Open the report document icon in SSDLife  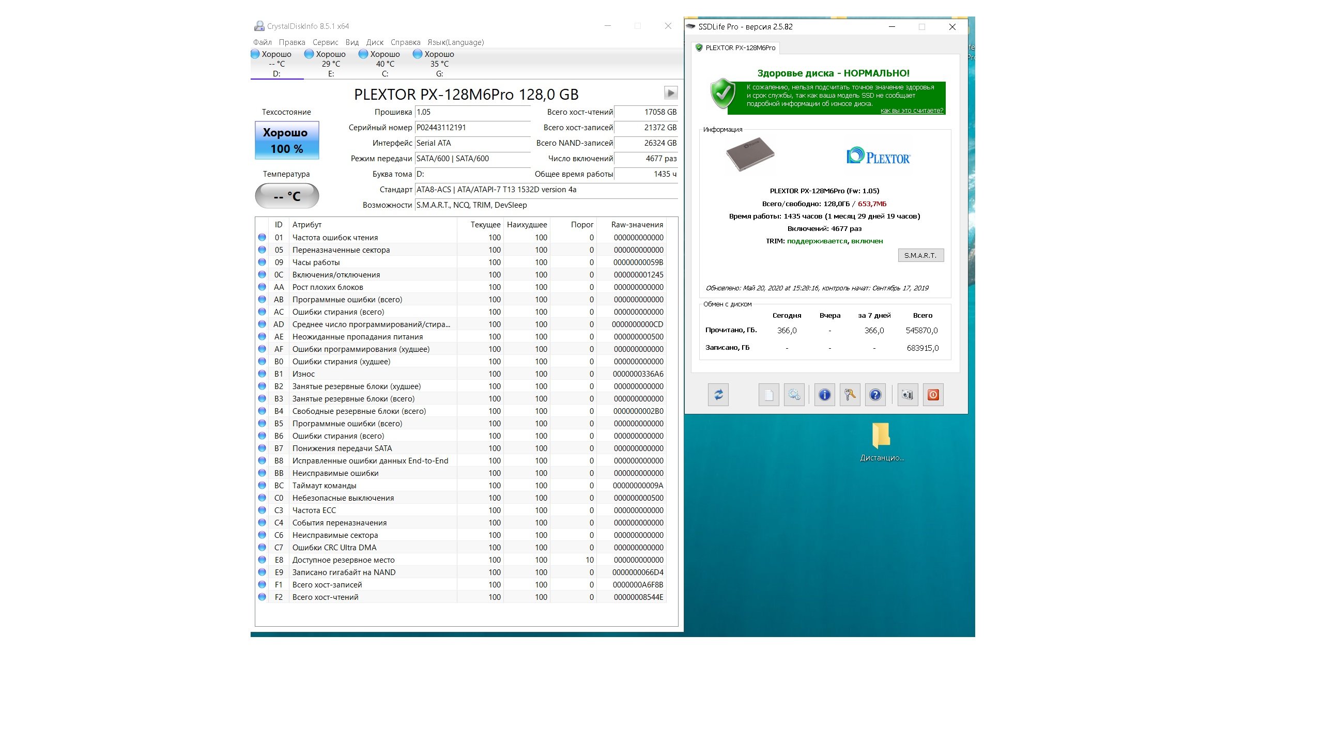pos(768,395)
